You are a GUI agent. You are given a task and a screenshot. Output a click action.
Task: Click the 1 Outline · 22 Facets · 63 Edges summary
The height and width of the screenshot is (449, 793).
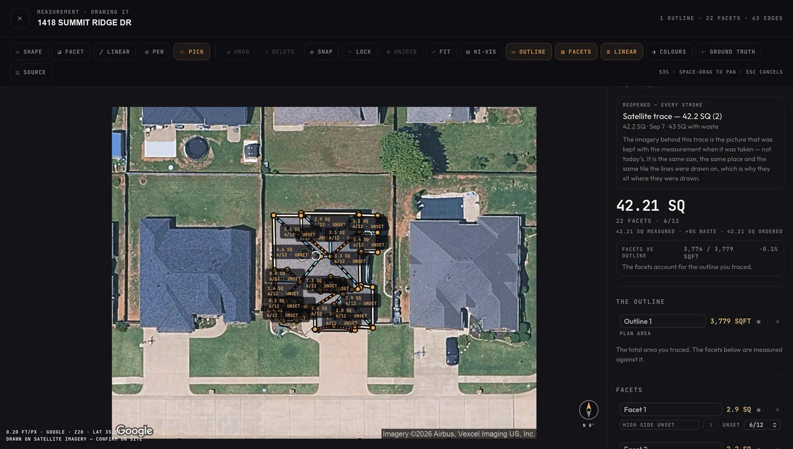(721, 18)
